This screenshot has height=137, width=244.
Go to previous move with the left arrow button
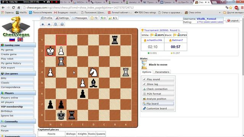tap(43, 24)
